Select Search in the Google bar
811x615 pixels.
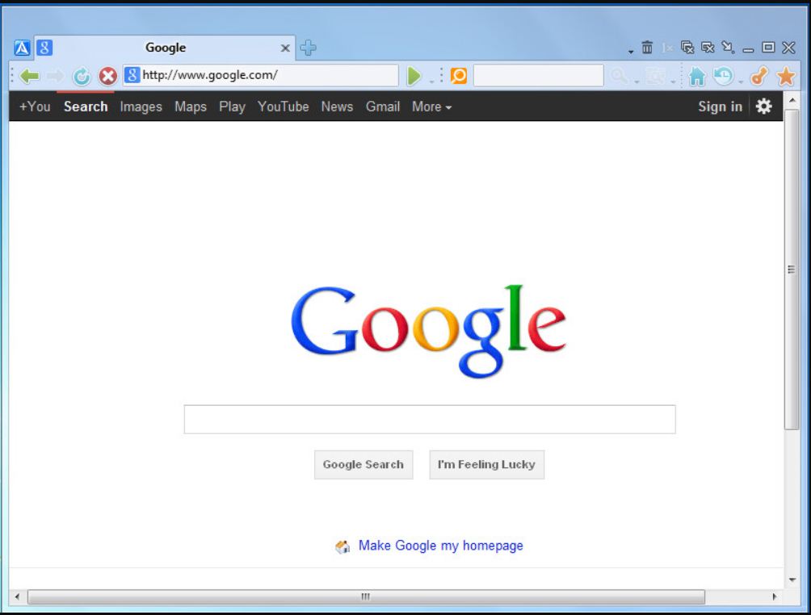[x=86, y=107]
